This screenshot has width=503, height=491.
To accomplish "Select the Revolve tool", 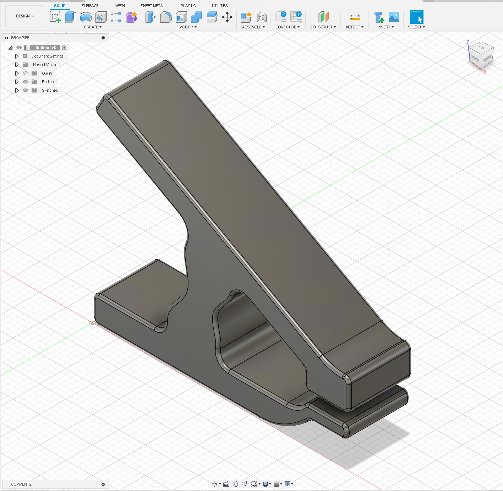I will click(86, 17).
